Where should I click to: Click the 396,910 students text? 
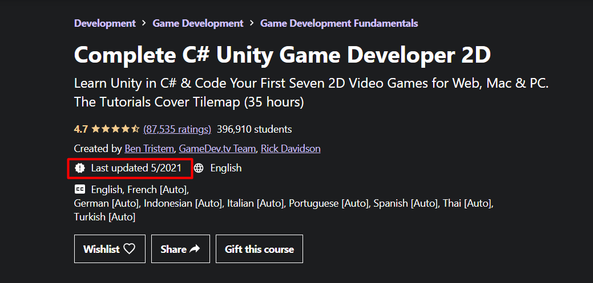coord(254,129)
